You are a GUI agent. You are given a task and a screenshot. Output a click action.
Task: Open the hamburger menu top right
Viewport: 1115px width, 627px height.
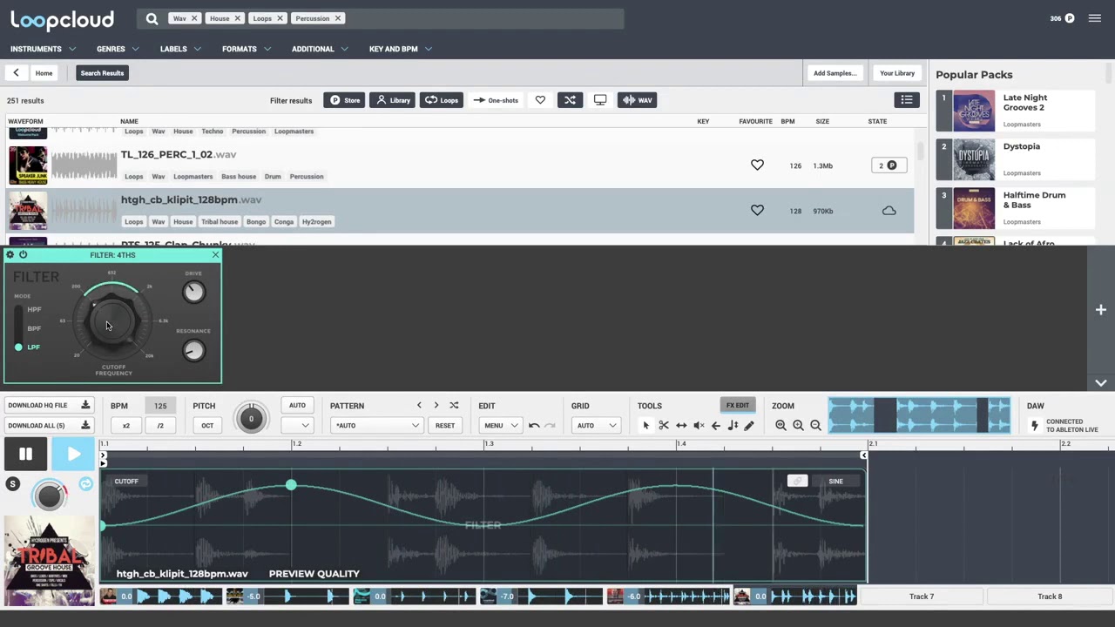coord(1095,18)
